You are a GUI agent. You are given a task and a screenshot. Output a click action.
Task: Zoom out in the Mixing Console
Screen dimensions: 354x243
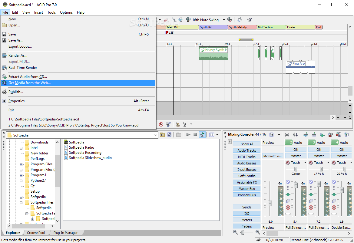click(x=235, y=232)
